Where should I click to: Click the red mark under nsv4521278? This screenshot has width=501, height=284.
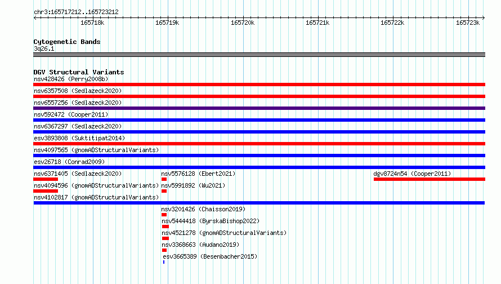point(165,238)
